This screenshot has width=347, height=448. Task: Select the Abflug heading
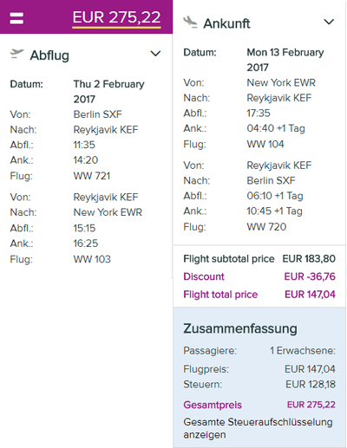click(49, 55)
